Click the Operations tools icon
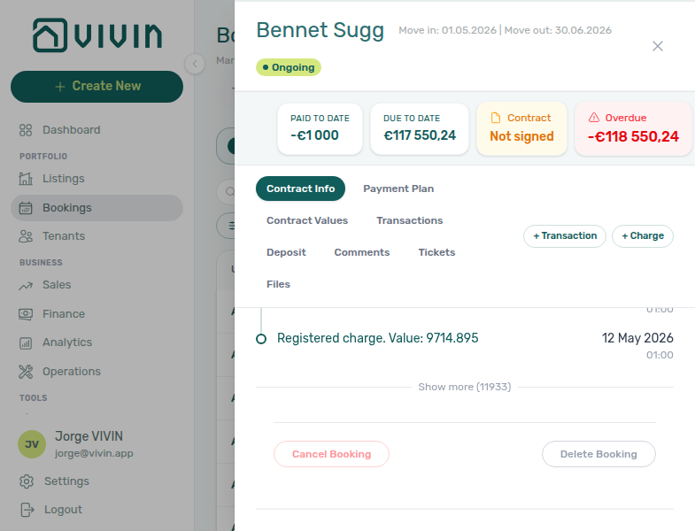The height and width of the screenshot is (531, 695). tap(26, 372)
